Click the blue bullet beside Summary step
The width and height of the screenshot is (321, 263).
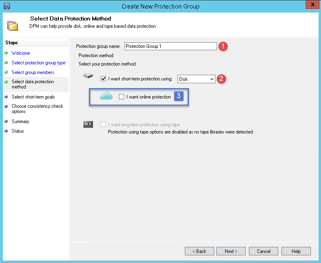click(6, 121)
